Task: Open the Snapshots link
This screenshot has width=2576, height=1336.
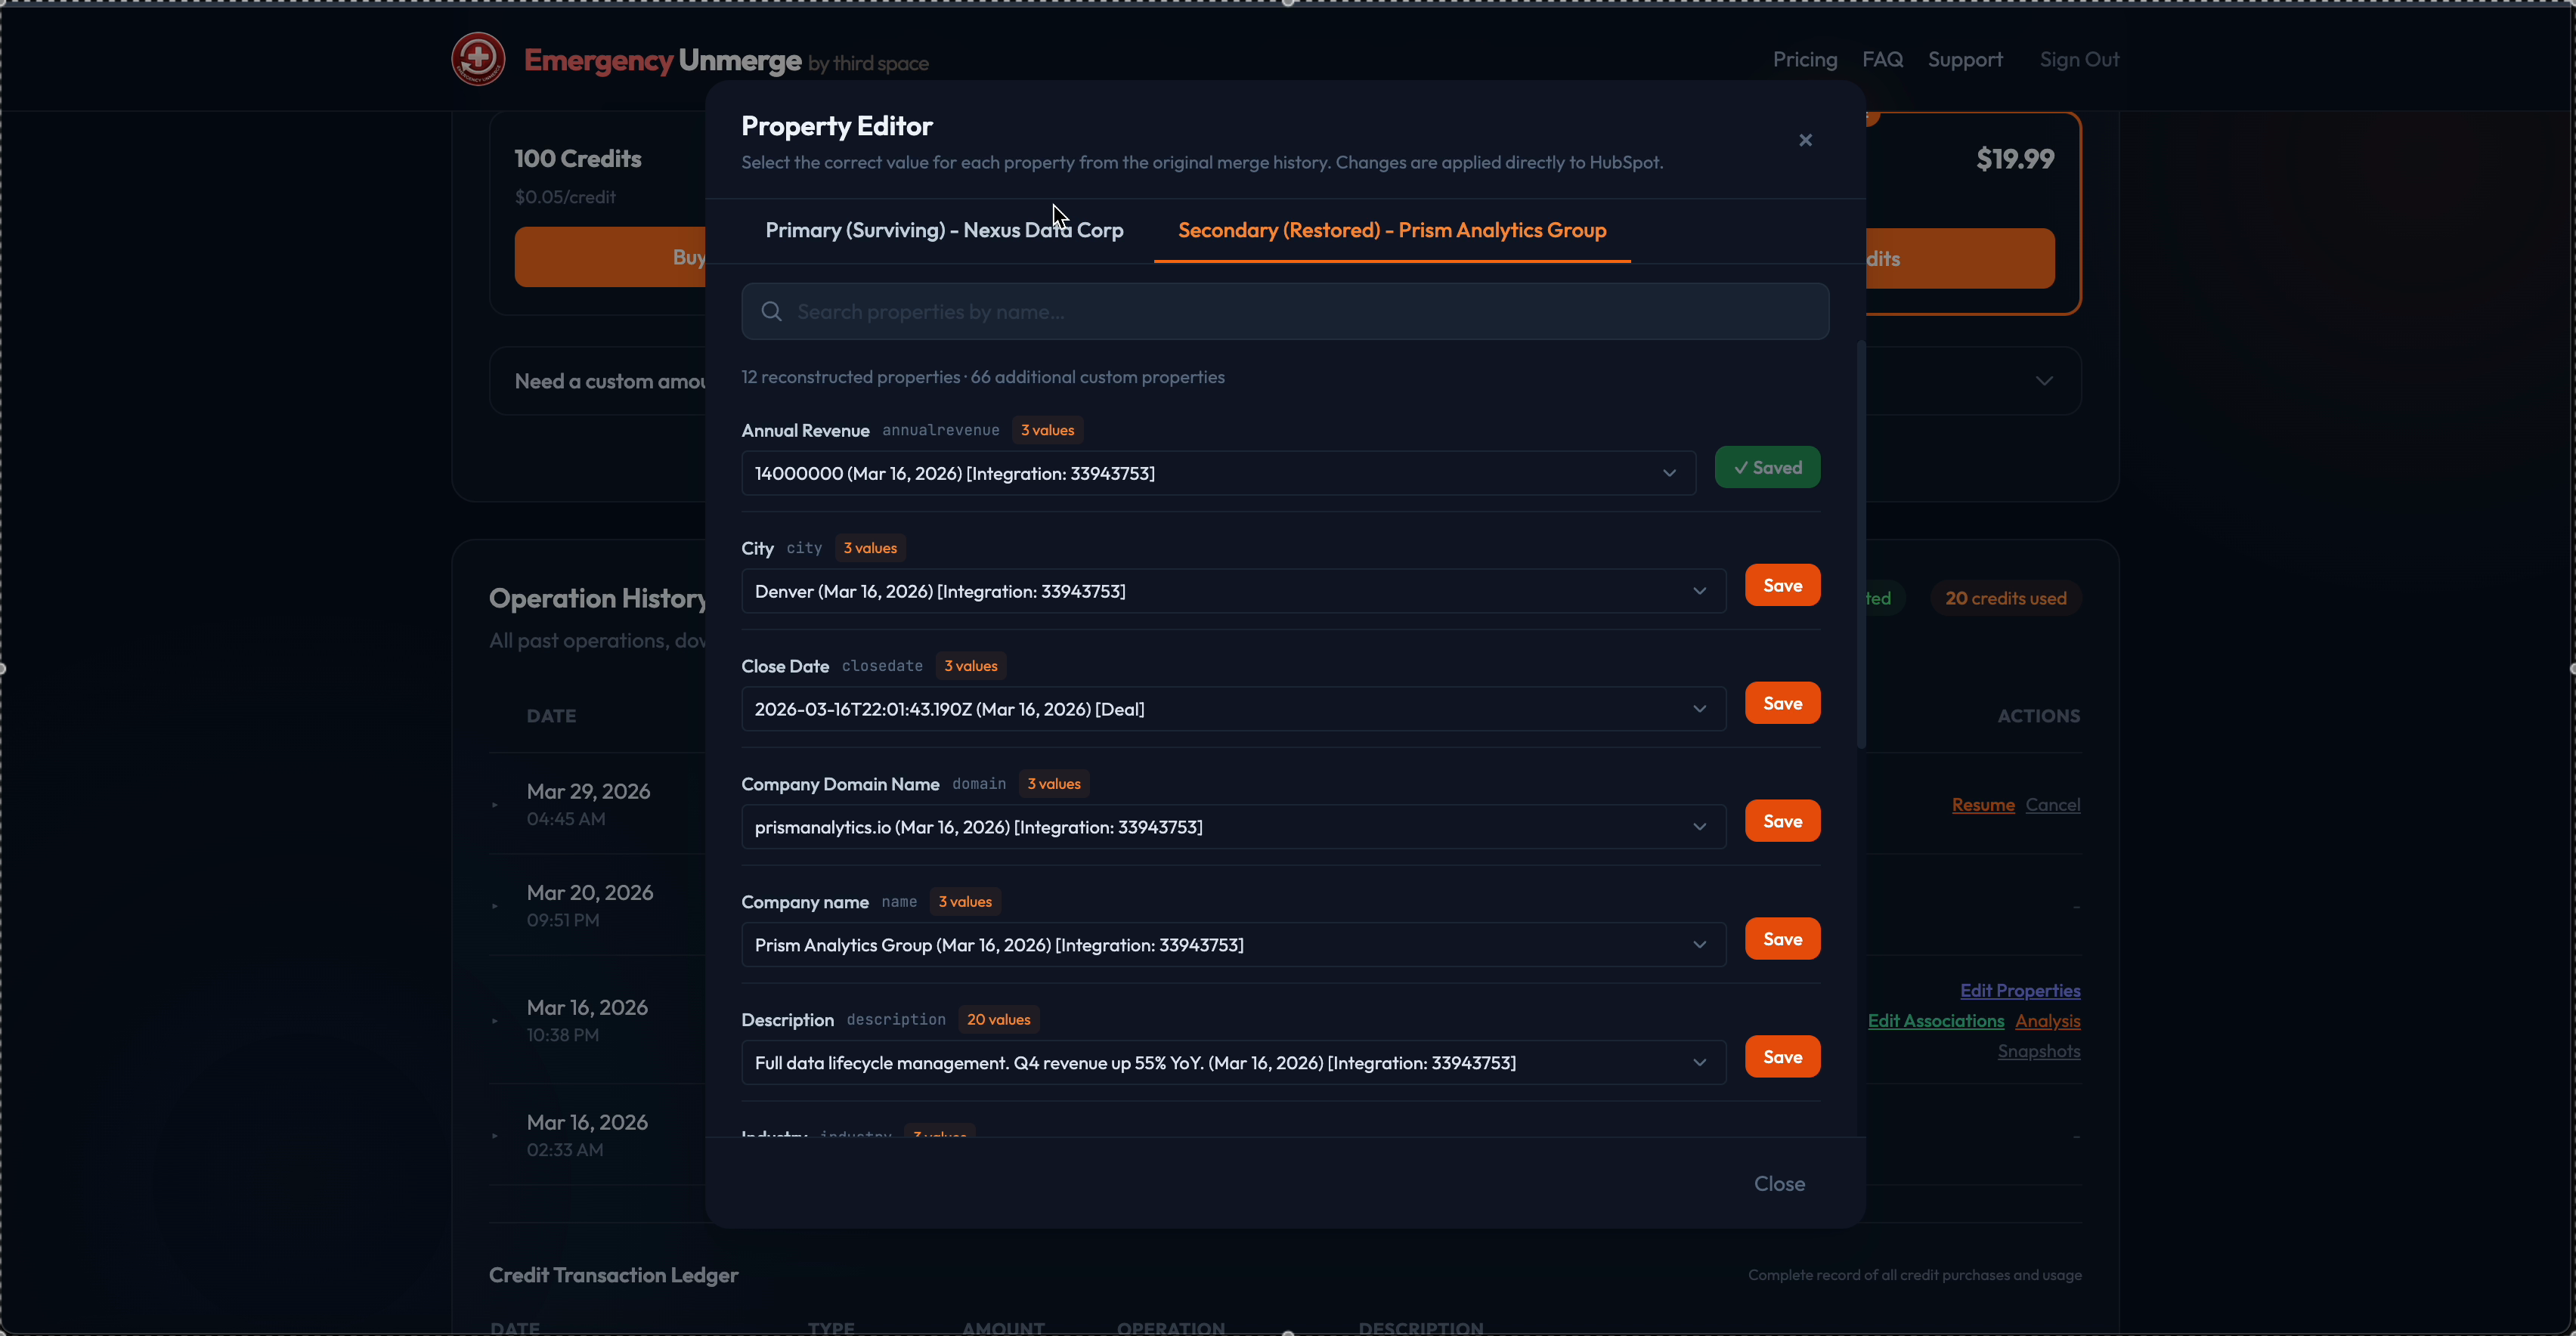Action: (x=2038, y=1052)
